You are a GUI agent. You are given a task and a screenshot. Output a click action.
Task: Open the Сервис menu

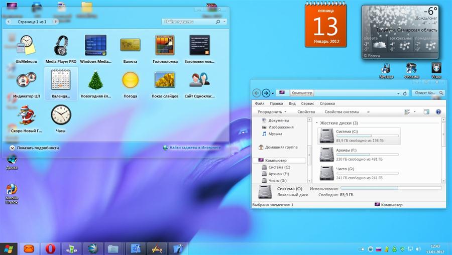(x=308, y=103)
